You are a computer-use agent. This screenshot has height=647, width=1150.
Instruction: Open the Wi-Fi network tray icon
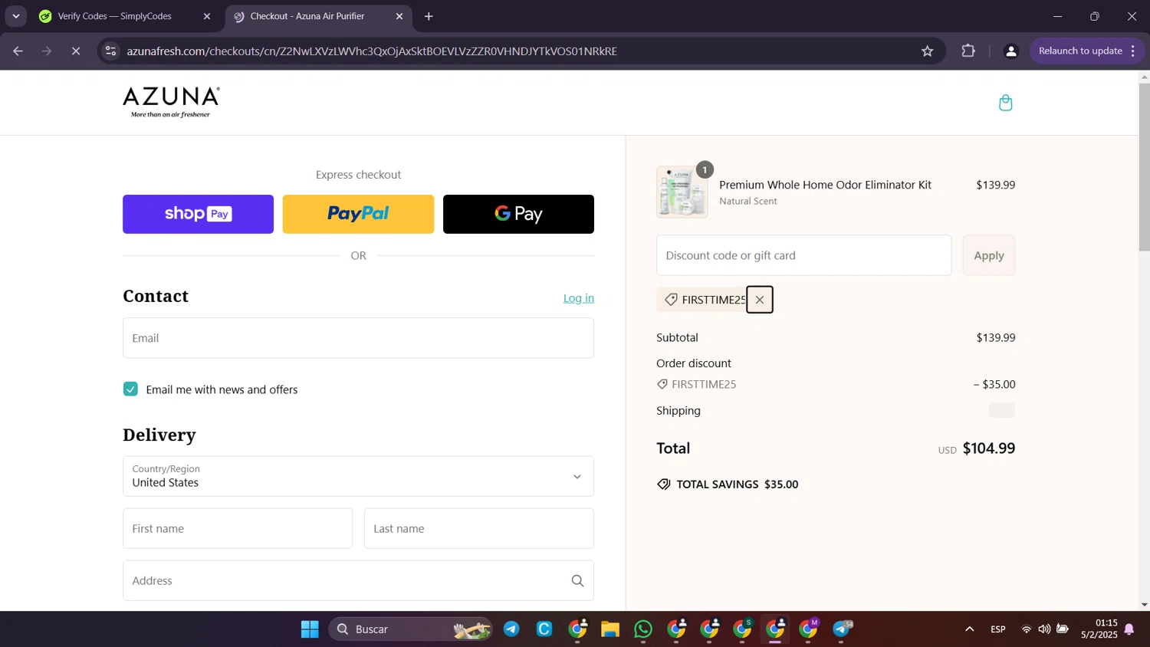pos(1026,629)
